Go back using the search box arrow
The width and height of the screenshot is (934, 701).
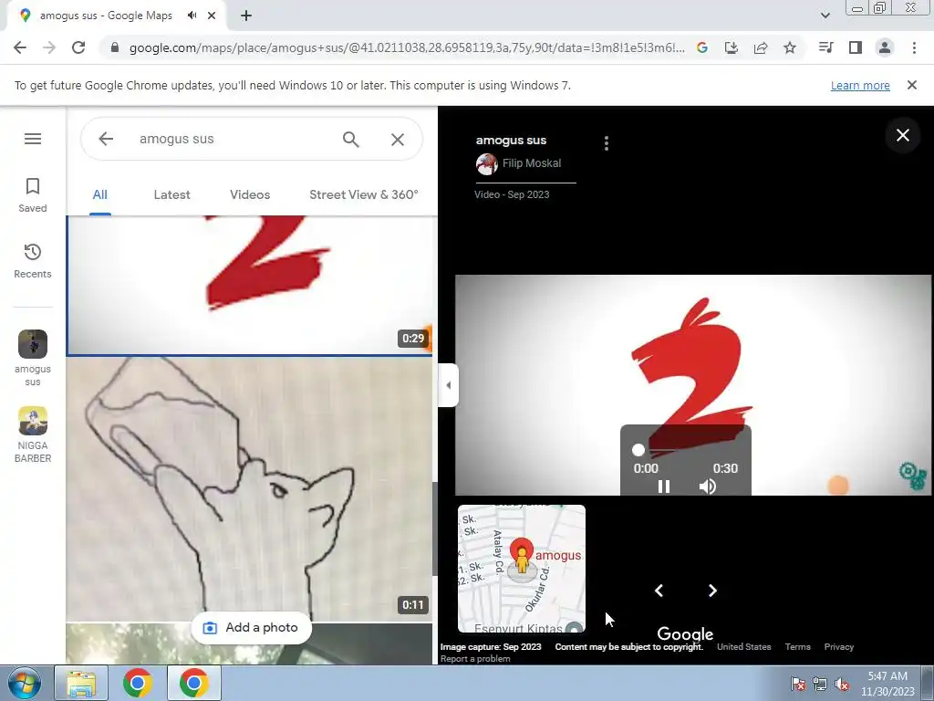pyautogui.click(x=106, y=139)
